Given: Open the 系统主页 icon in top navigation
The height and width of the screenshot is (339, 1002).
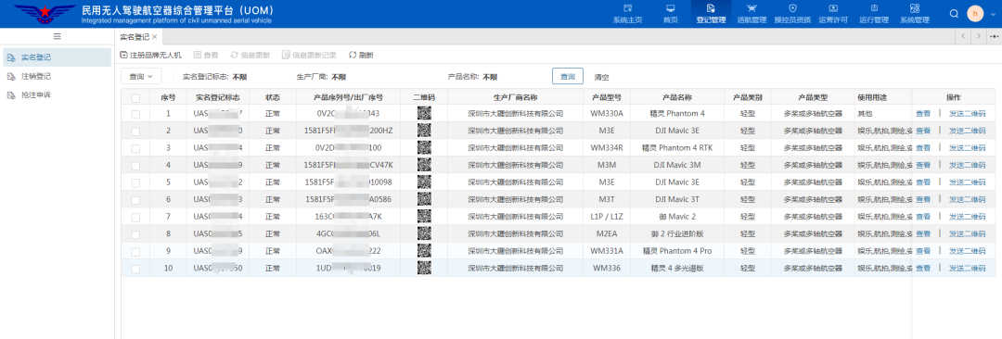Looking at the screenshot, I should 627,8.
